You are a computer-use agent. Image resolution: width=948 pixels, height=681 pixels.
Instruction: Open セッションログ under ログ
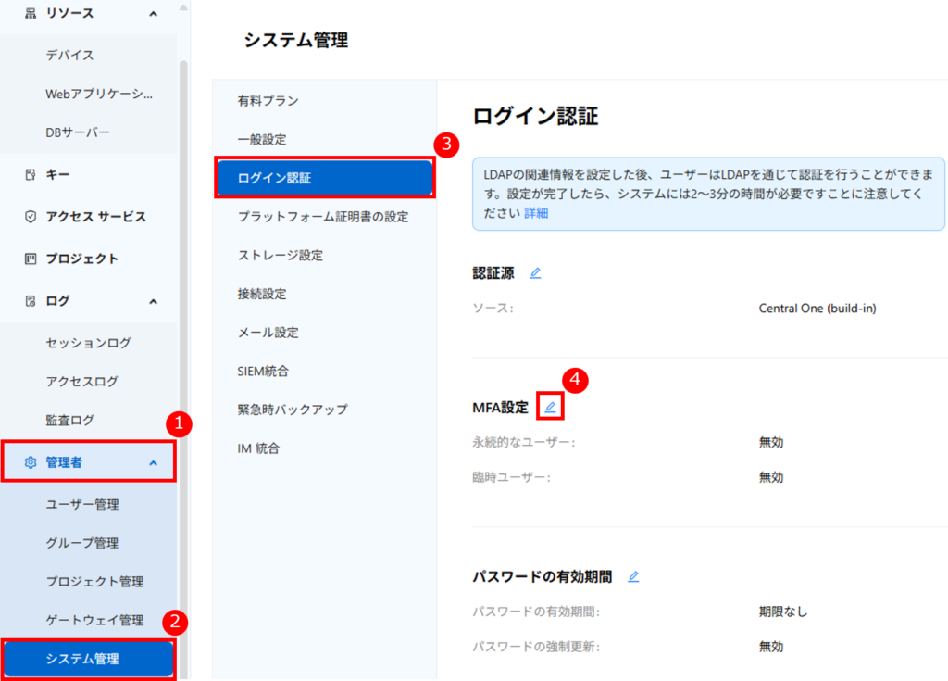(x=88, y=343)
